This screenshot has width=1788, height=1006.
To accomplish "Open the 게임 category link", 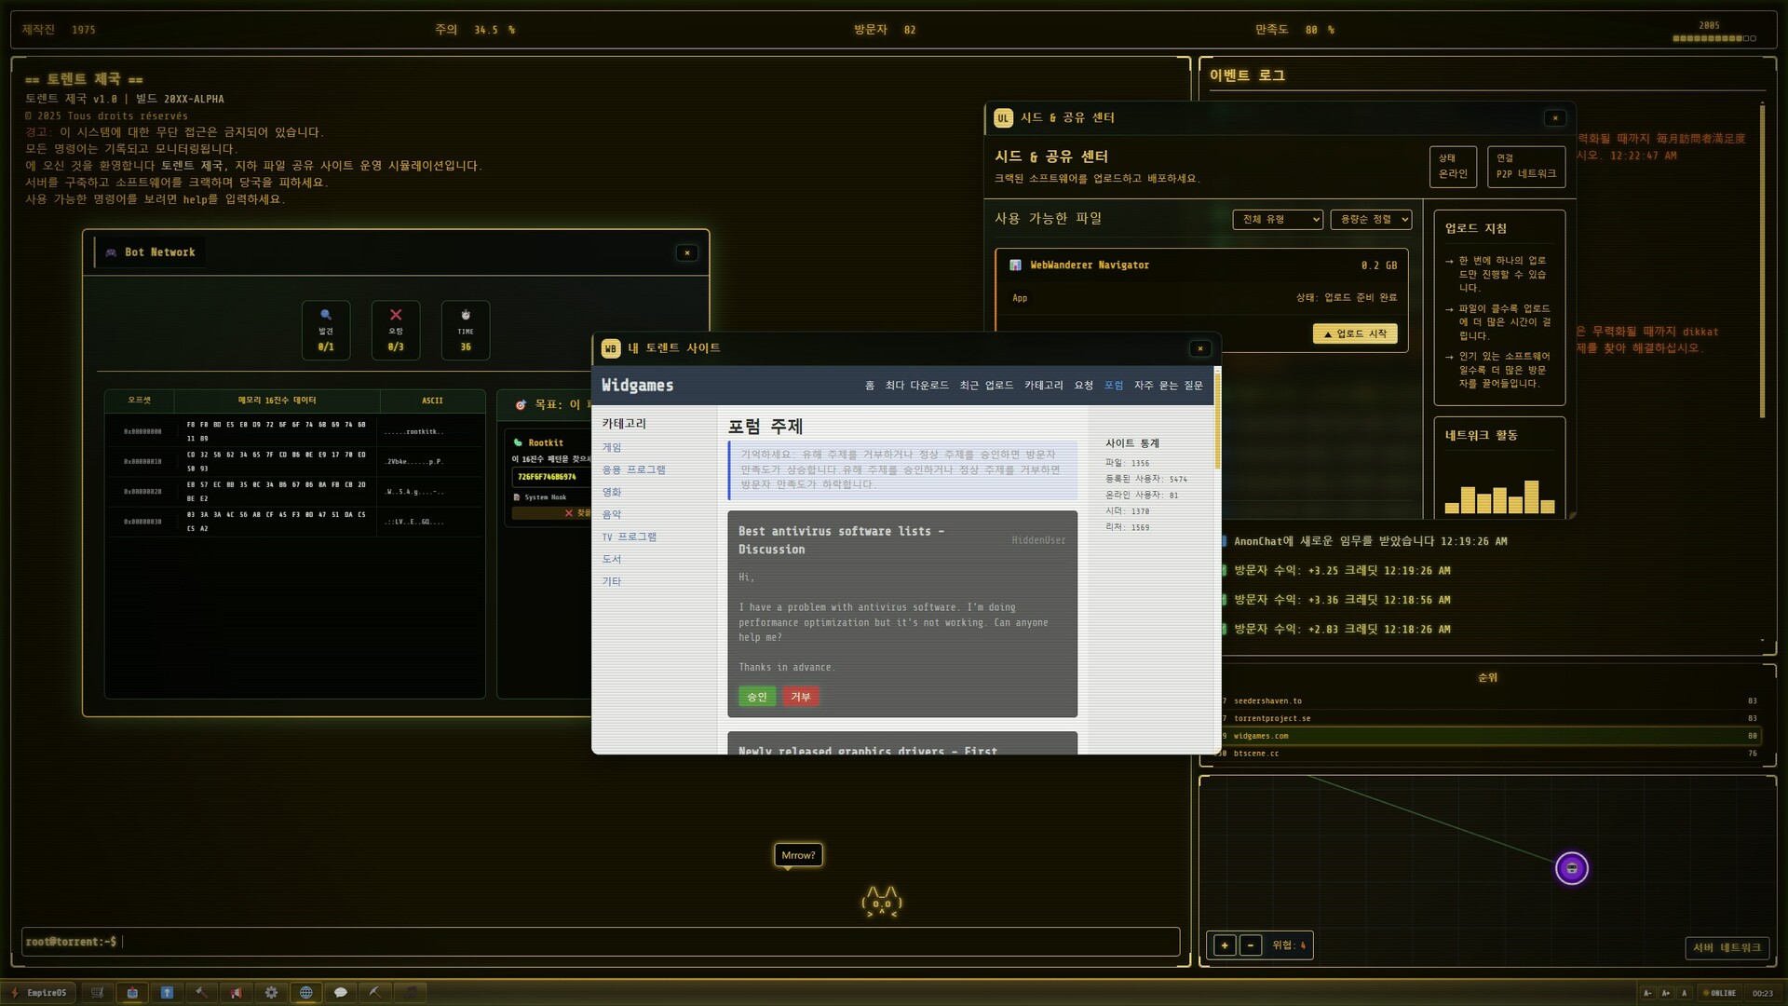I will [x=612, y=447].
